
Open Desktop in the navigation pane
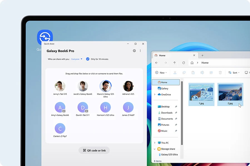pyautogui.click(x=164, y=106)
